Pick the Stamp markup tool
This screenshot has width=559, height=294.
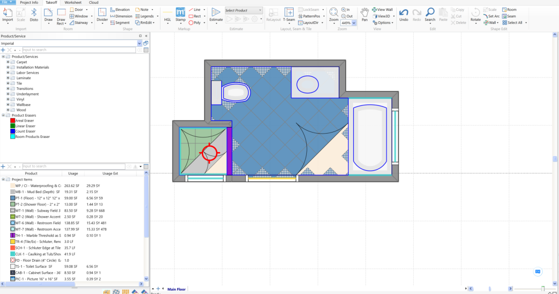tap(180, 13)
